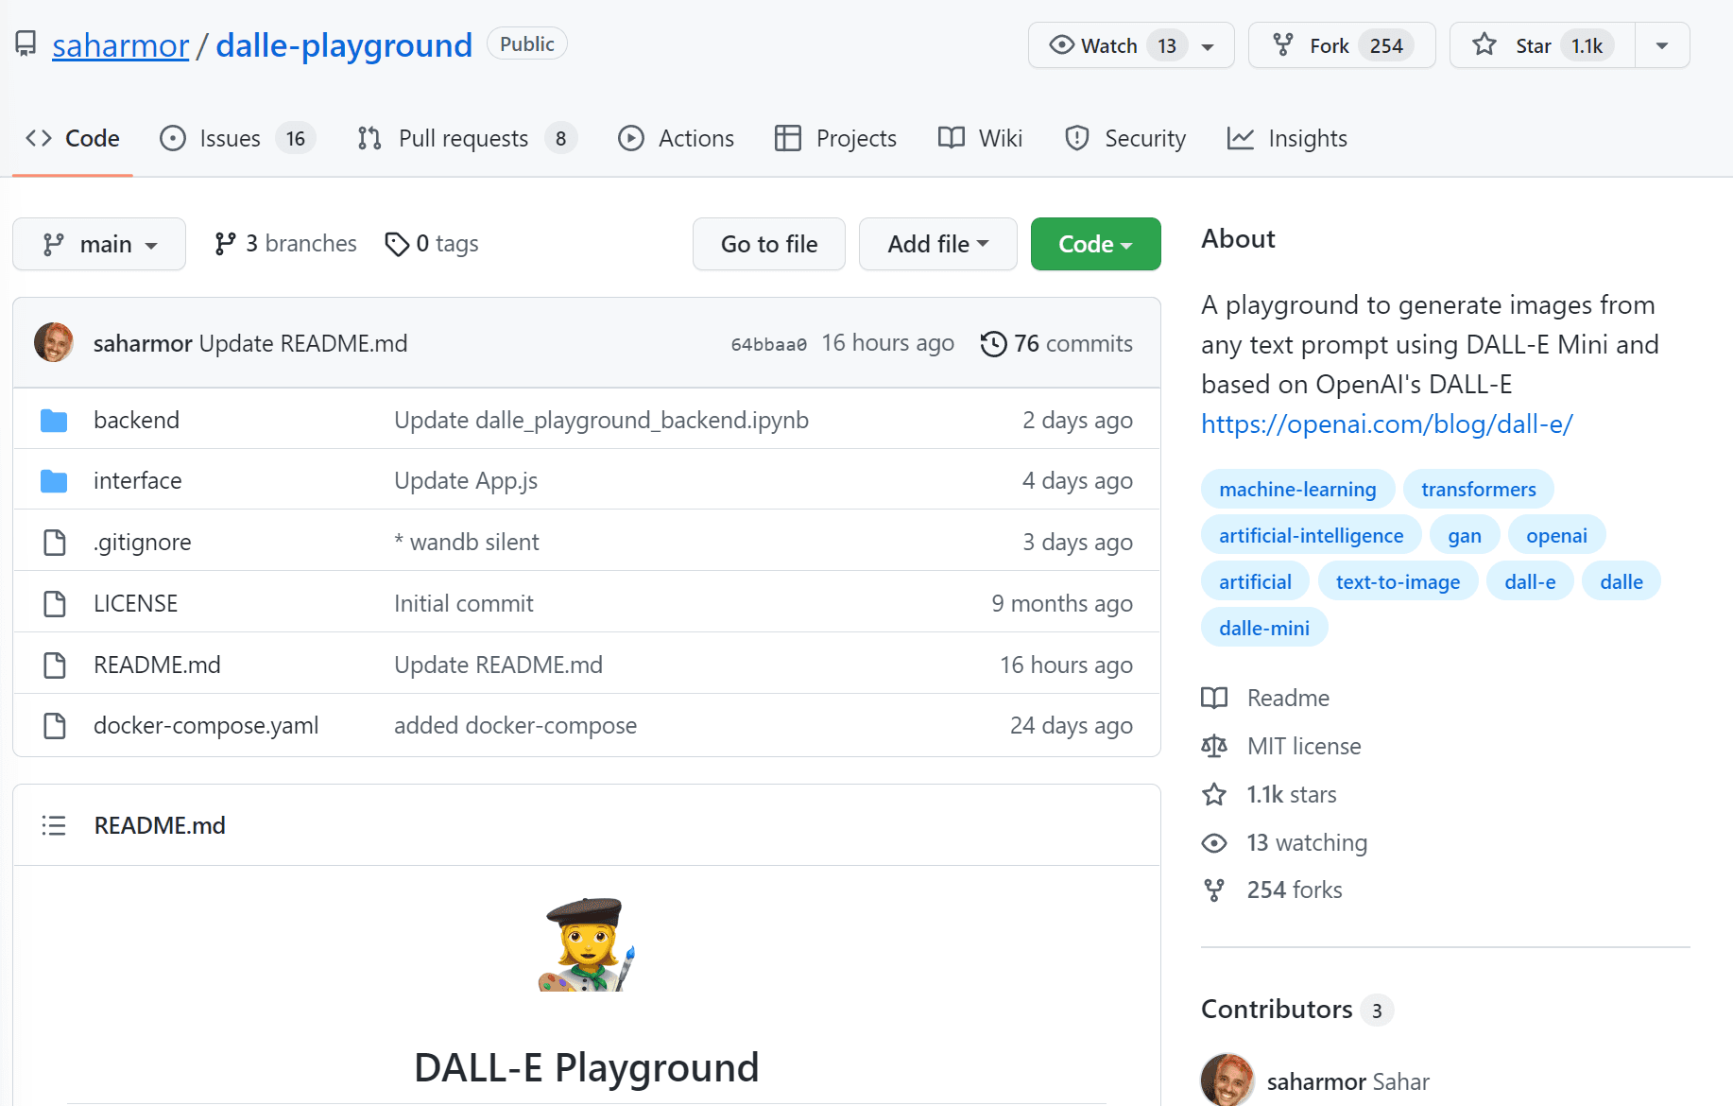Open the openai.com/blog/dall-e link

coord(1386,424)
